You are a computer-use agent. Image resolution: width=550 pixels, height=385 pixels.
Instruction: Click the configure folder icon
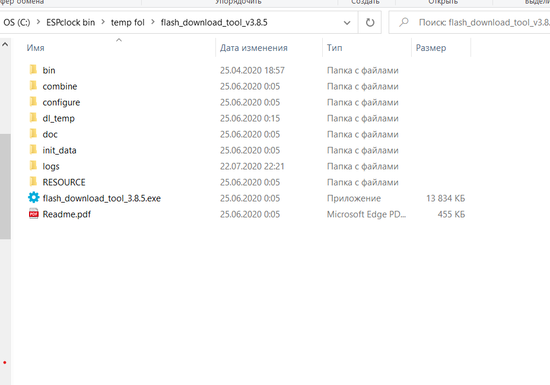point(33,102)
